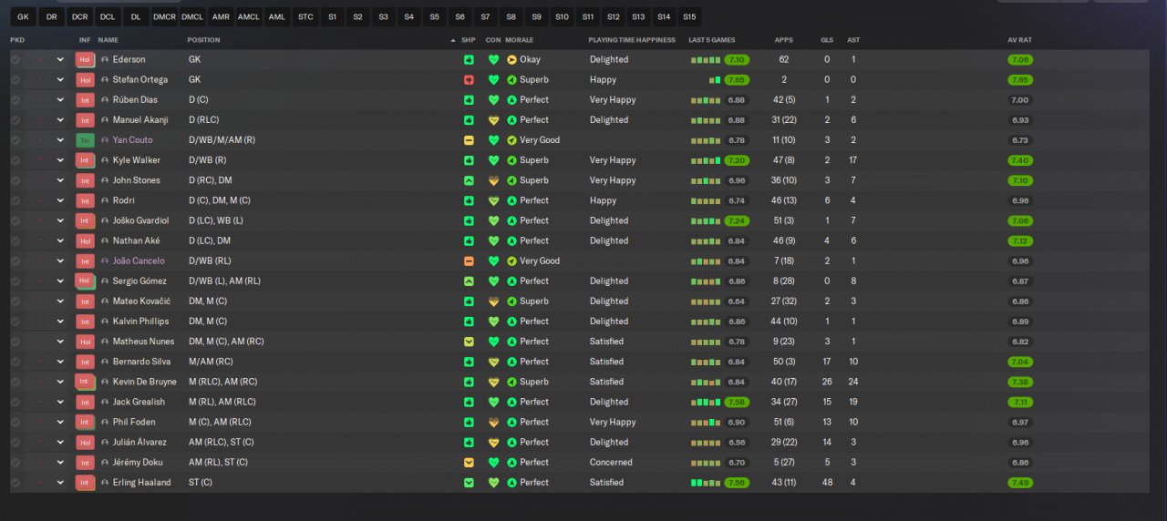Sort by the Morale column header
Viewport: 1167px width, 521px height.
(x=520, y=40)
